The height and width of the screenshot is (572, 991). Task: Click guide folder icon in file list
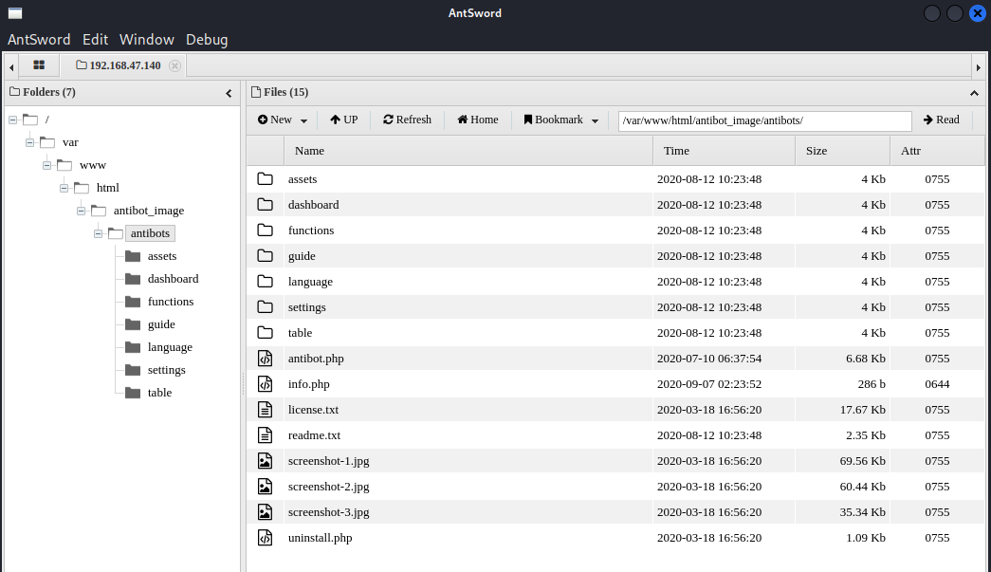[265, 256]
